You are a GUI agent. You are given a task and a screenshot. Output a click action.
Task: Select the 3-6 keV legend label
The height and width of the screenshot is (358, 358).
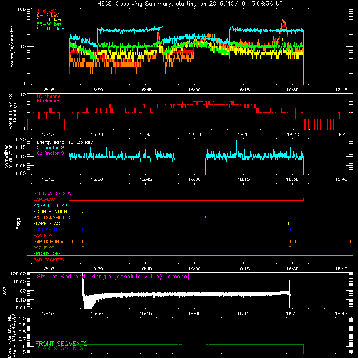point(47,11)
